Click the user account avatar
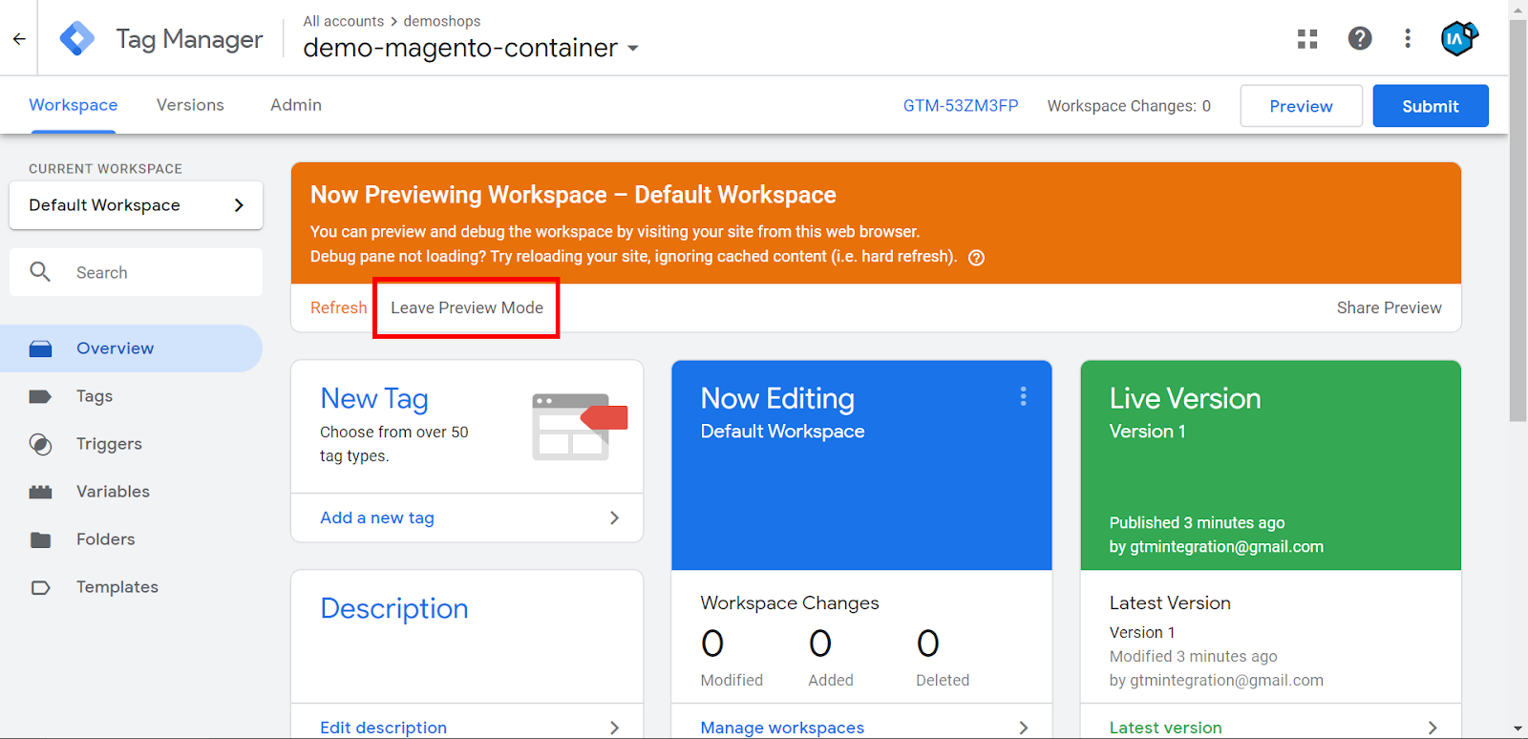This screenshot has height=739, width=1528. tap(1458, 38)
